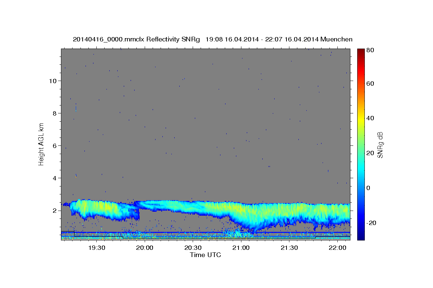
Task: Click the 20:00 time tick label
Action: point(145,248)
